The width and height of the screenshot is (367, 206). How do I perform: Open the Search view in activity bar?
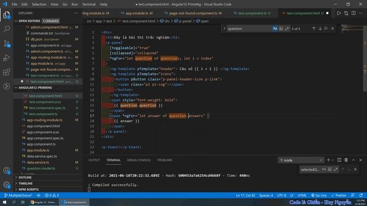point(6,29)
